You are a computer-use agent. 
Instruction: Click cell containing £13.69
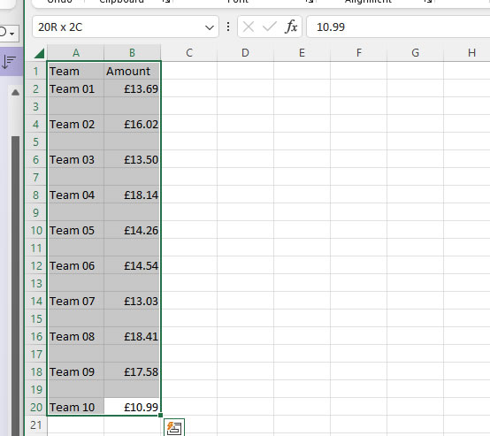coord(132,89)
